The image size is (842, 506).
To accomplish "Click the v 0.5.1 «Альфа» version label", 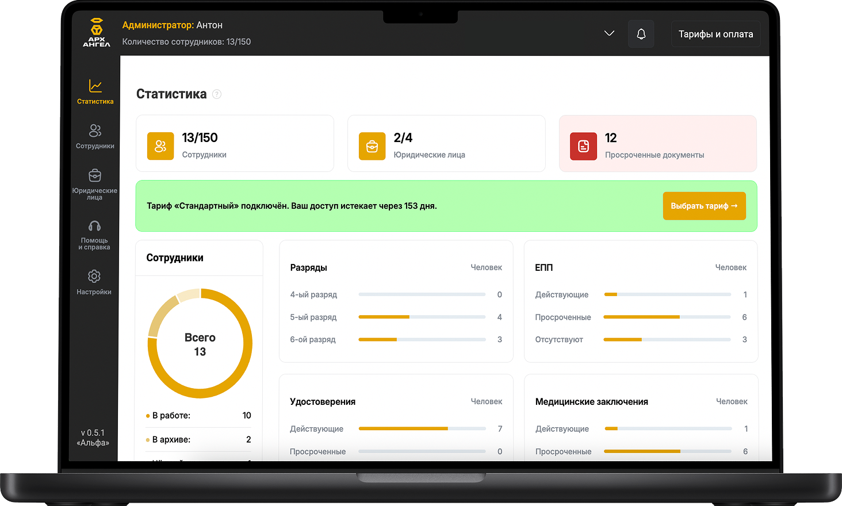I will (x=93, y=438).
